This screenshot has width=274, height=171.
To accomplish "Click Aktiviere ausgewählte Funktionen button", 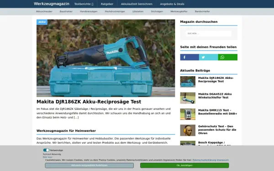I will pyautogui.click(x=90, y=166).
